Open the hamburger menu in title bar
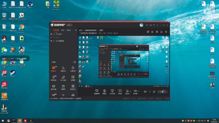 [x=157, y=25]
